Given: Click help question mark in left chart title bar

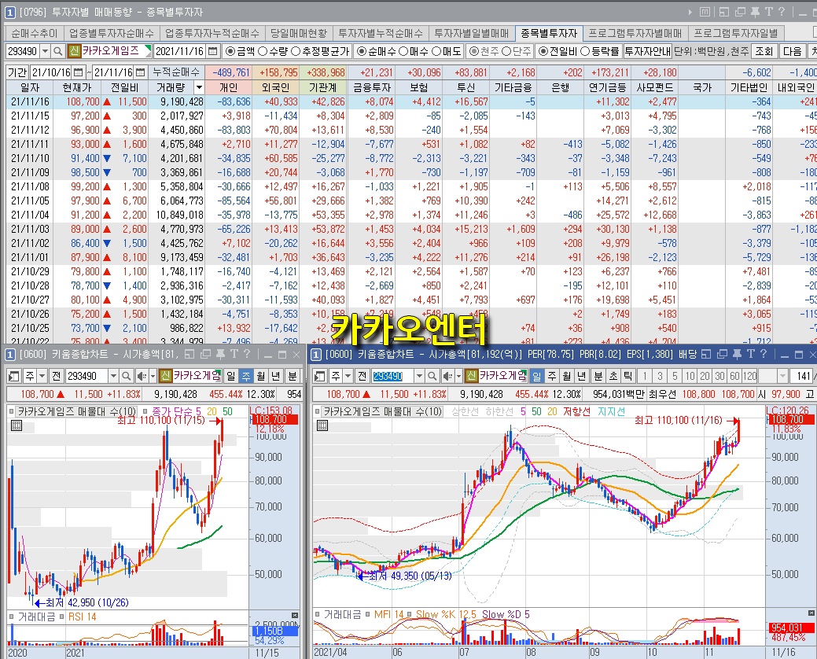Looking at the screenshot, I should (247, 354).
